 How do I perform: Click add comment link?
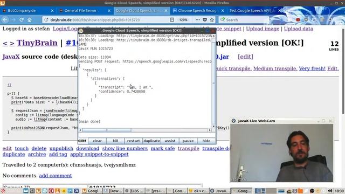(x=56, y=176)
